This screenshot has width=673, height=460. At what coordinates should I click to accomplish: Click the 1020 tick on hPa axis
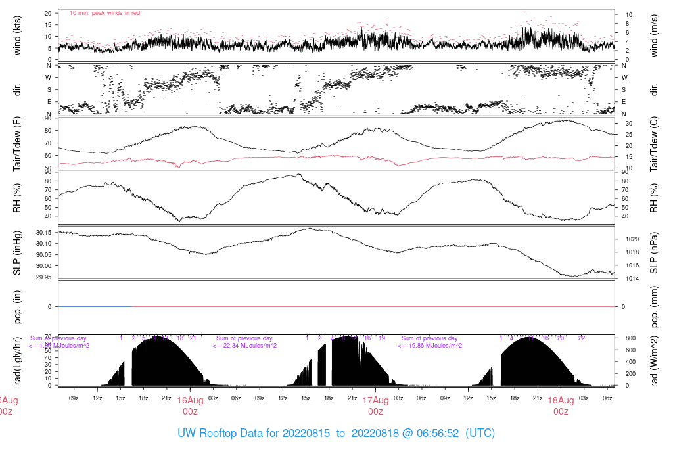click(x=632, y=239)
